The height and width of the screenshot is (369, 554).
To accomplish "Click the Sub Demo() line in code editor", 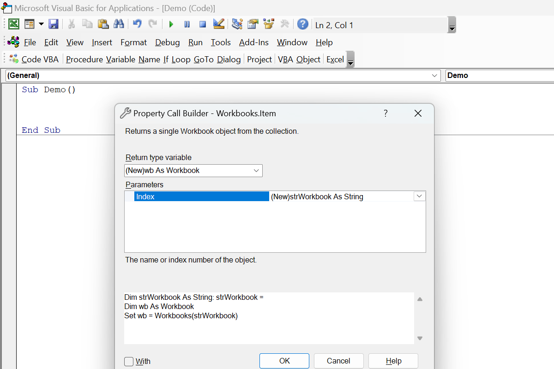I will coord(48,90).
